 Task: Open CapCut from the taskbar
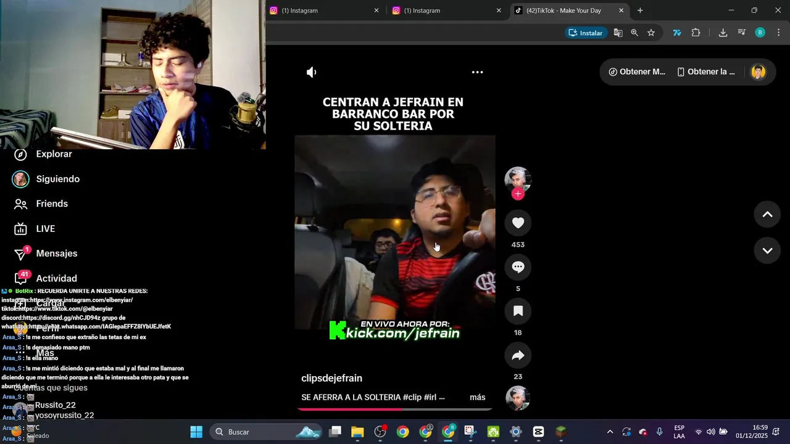tap(538, 432)
